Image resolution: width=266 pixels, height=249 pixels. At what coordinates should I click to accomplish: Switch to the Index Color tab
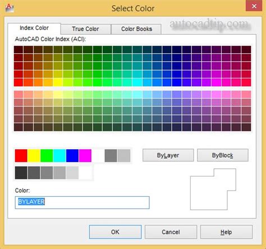(x=34, y=28)
